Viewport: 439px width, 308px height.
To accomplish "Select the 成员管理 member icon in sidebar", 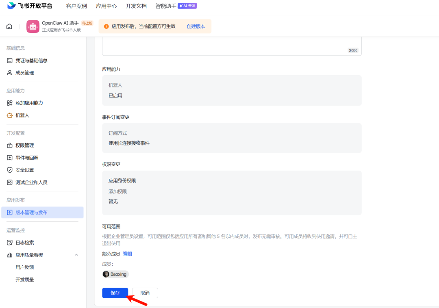I will [x=9, y=72].
